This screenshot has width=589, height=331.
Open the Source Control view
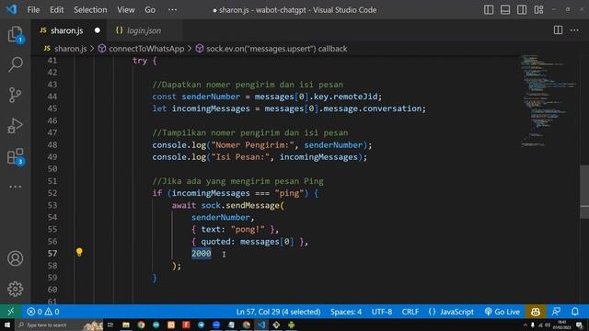pos(16,95)
